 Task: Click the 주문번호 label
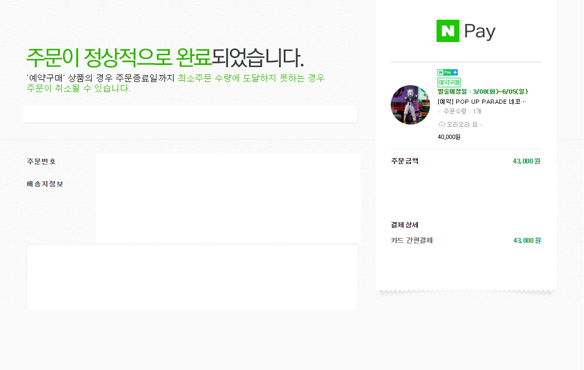(42, 161)
